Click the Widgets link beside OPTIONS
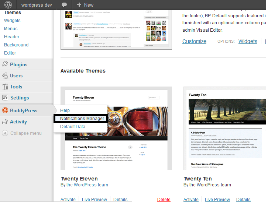268x207 pixels. pos(248,41)
